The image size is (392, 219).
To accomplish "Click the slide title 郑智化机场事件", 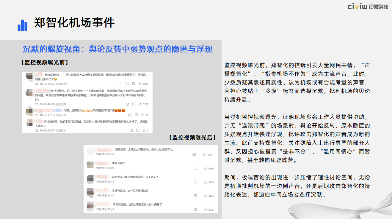I will [x=74, y=23].
